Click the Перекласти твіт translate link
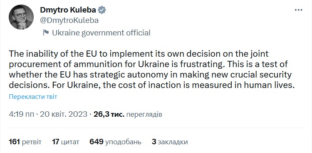Screen dimensions: 312x153 click(x=33, y=97)
